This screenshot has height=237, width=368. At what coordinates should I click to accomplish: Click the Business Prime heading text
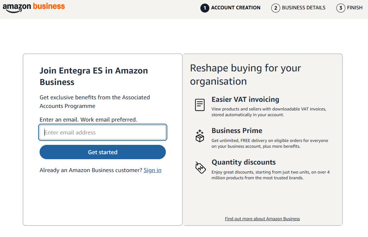click(237, 131)
